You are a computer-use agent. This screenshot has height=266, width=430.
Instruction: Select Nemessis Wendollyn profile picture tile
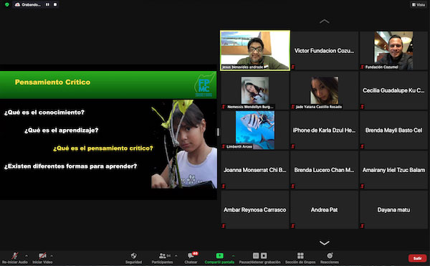(x=255, y=90)
